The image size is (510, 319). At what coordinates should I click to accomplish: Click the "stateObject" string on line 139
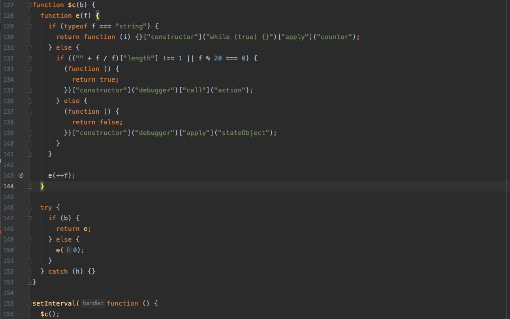pyautogui.click(x=245, y=133)
